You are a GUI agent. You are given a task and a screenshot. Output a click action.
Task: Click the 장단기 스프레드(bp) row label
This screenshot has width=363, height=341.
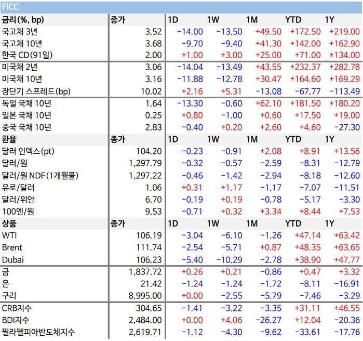(36, 91)
